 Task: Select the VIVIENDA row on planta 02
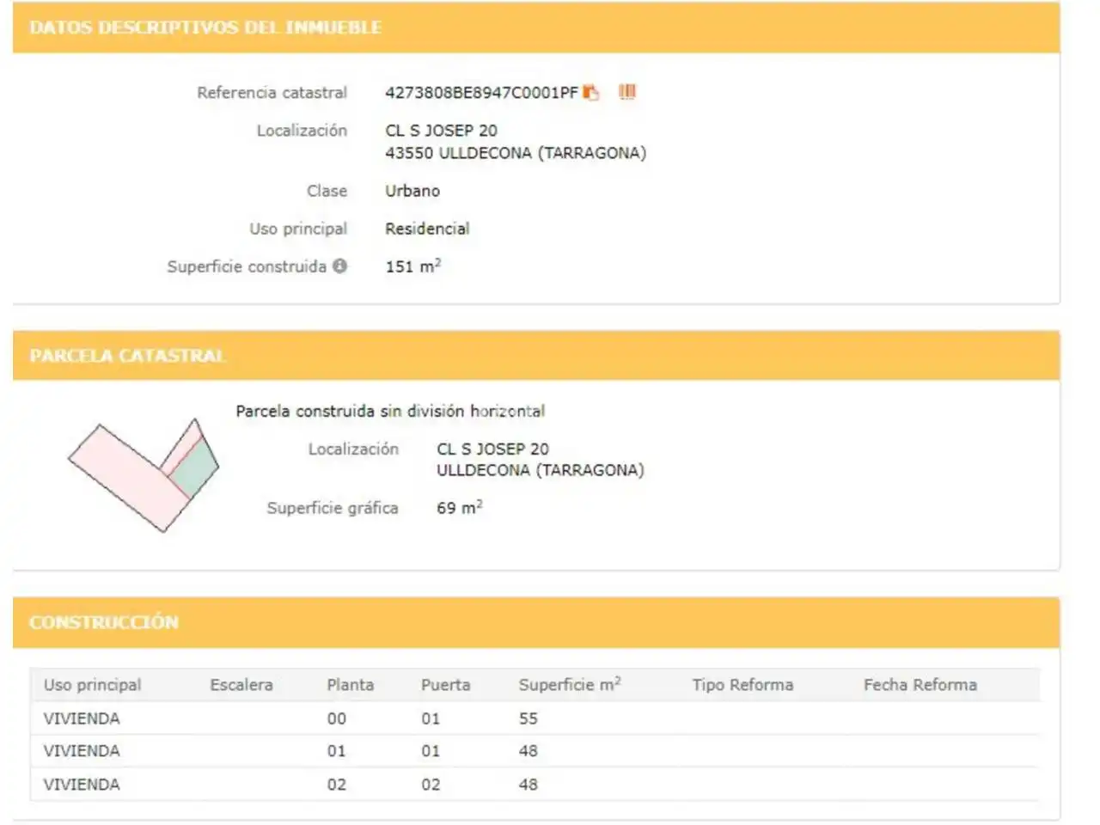[535, 785]
